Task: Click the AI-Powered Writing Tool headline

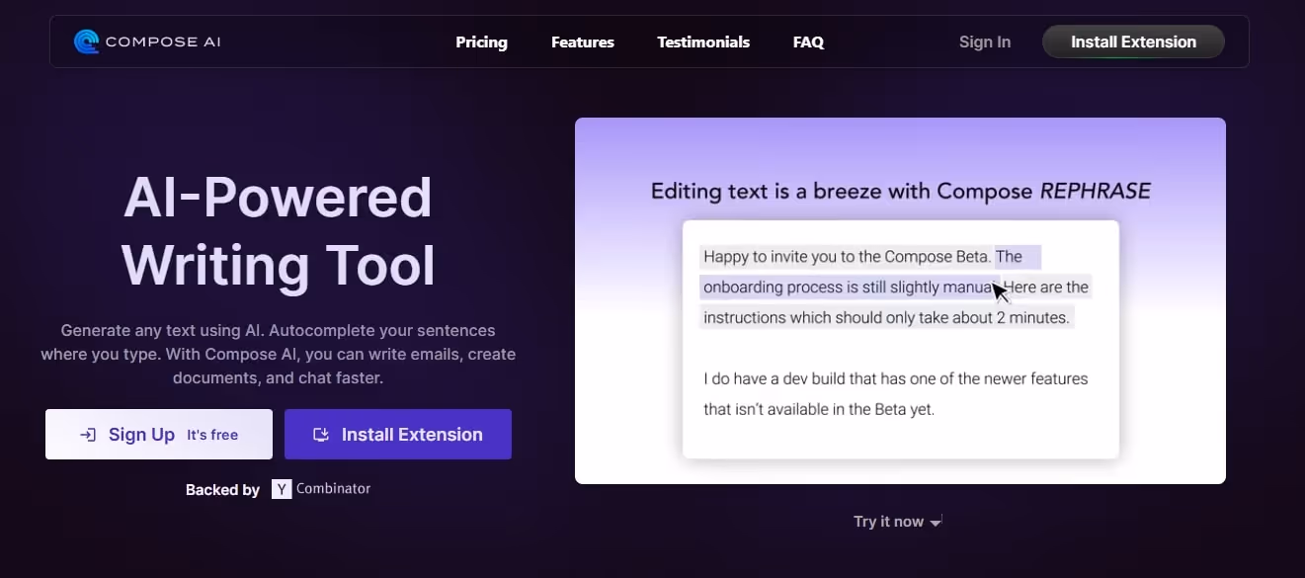Action: tap(278, 231)
